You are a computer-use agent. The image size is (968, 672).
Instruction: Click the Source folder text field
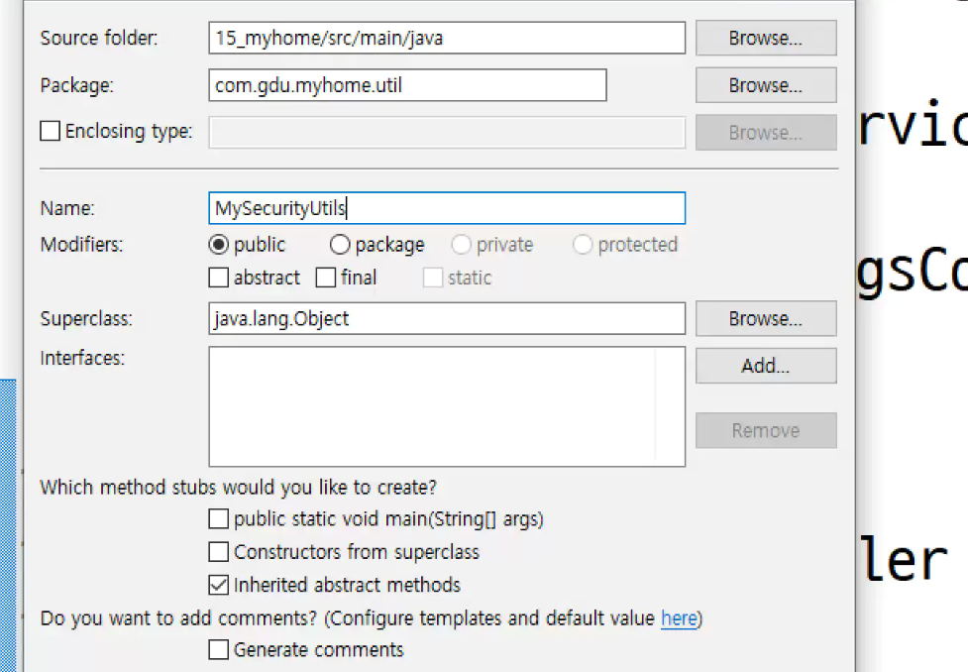coord(446,38)
